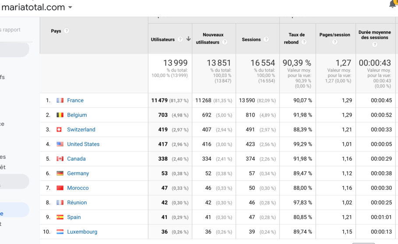This screenshot has width=398, height=244.
Task: Click help icon beside Taux de rebond
Action: point(304,42)
